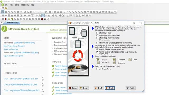Open the File menu
The image size is (169, 95).
(x=6, y=5)
